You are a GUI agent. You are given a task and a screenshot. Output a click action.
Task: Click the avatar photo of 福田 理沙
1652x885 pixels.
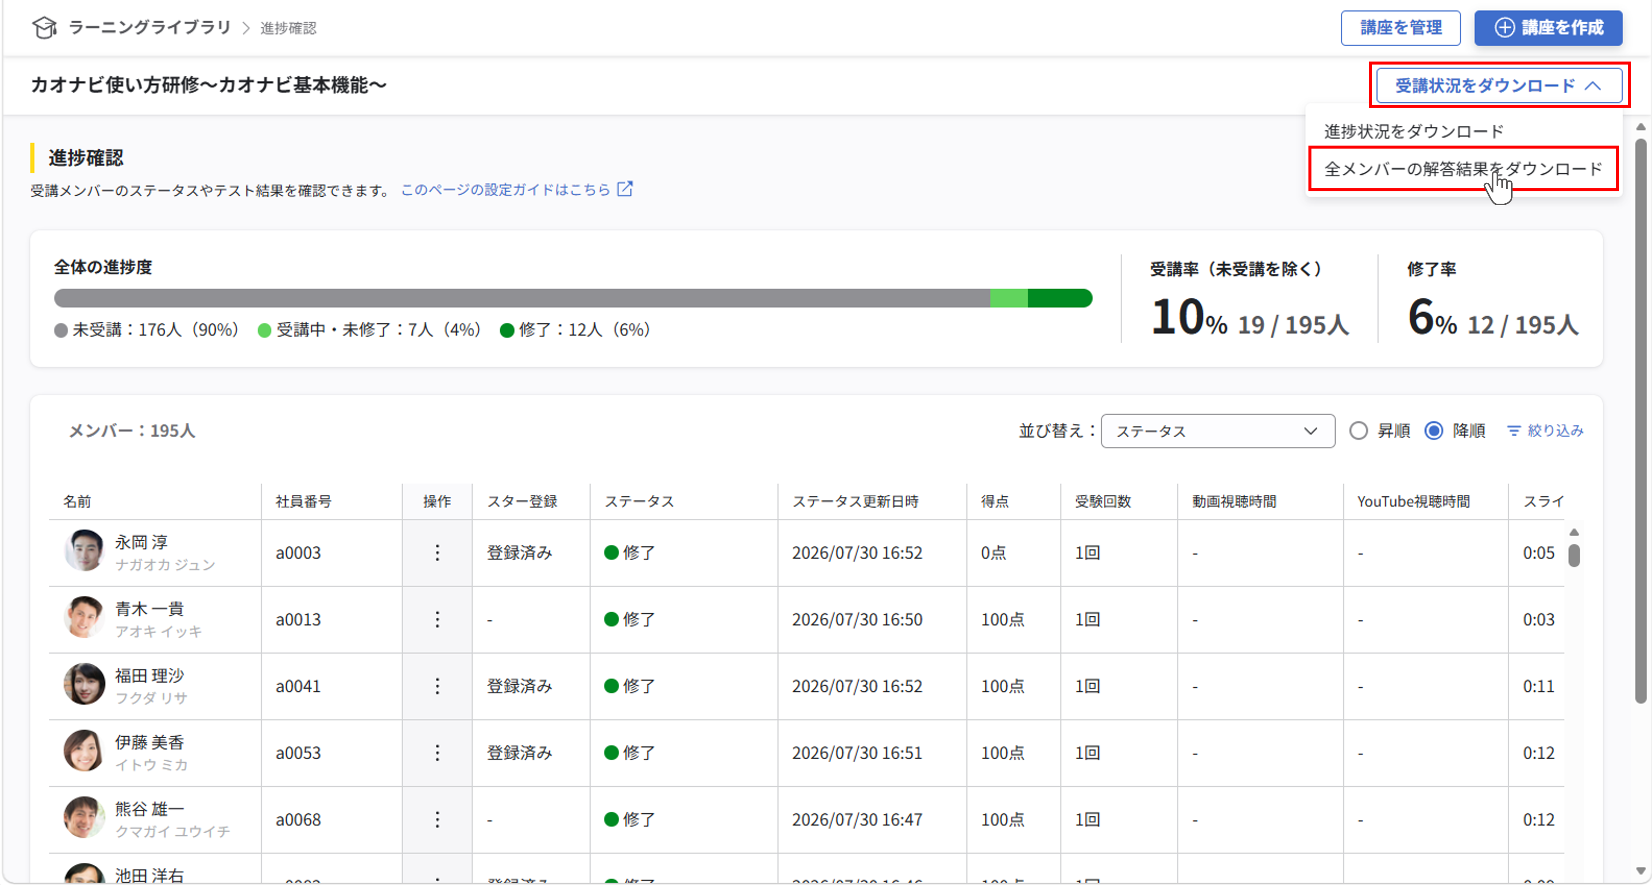[x=84, y=684]
